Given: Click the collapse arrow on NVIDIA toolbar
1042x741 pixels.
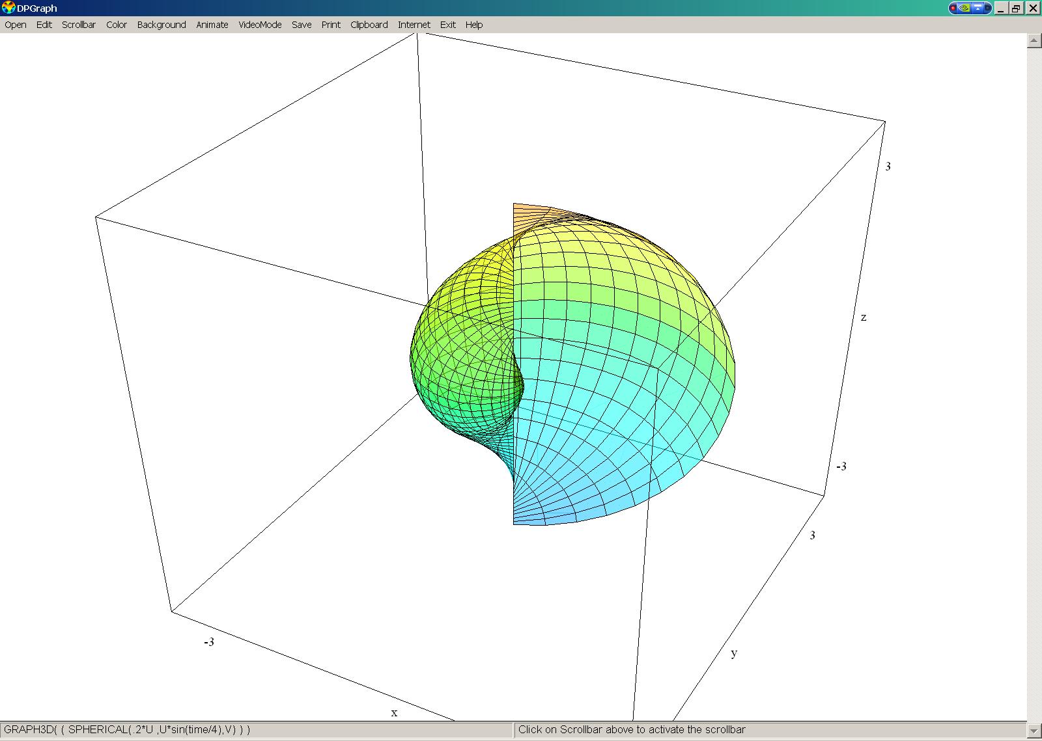Looking at the screenshot, I should pos(978,8).
